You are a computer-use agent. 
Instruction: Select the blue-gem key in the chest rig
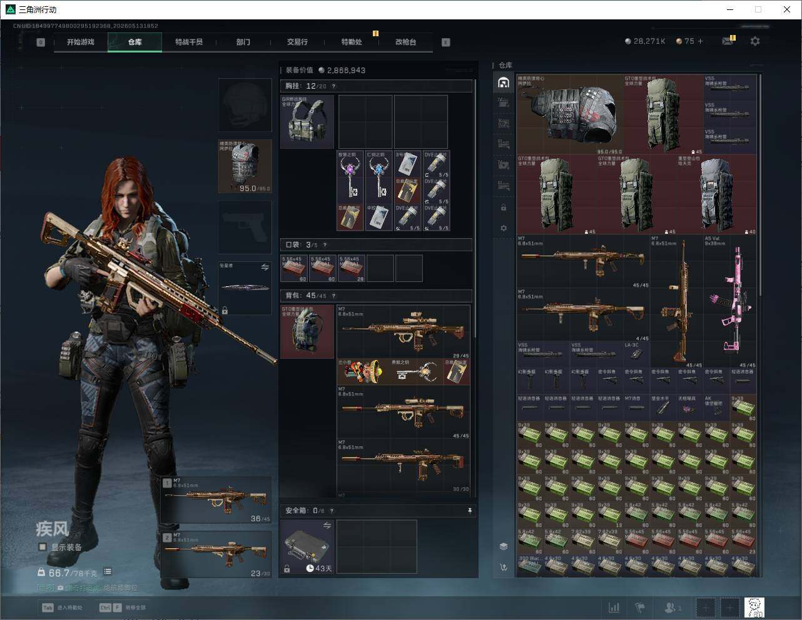(x=378, y=177)
